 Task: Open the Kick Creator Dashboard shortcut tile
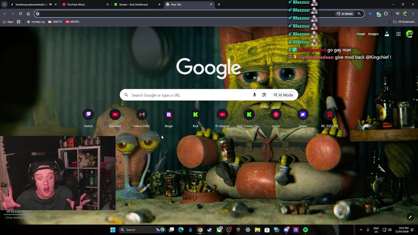tap(249, 118)
